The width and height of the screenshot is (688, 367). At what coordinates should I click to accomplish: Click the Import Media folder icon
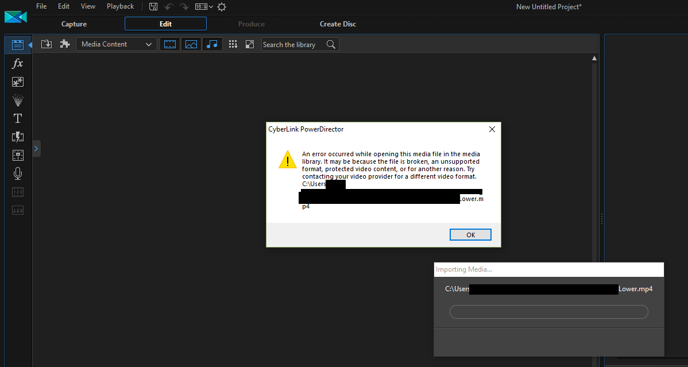[47, 44]
